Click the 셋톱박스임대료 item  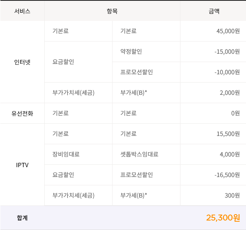(139, 155)
